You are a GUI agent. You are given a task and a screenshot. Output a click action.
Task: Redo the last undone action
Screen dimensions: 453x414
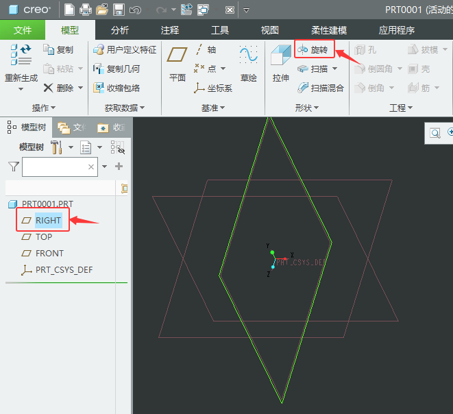pyautogui.click(x=161, y=10)
